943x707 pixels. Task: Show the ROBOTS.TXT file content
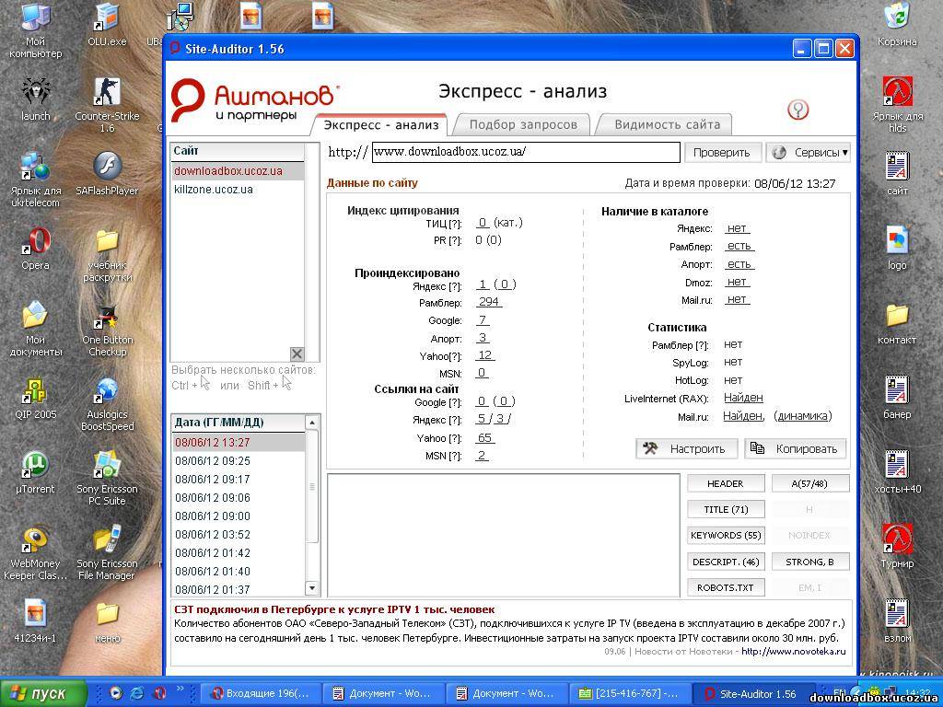coord(726,587)
